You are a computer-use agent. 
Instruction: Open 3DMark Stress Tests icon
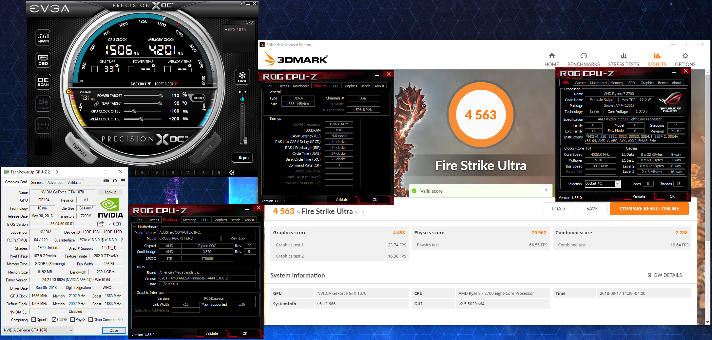pyautogui.click(x=624, y=56)
